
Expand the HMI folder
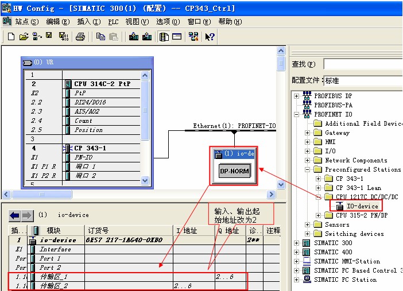(x=307, y=142)
